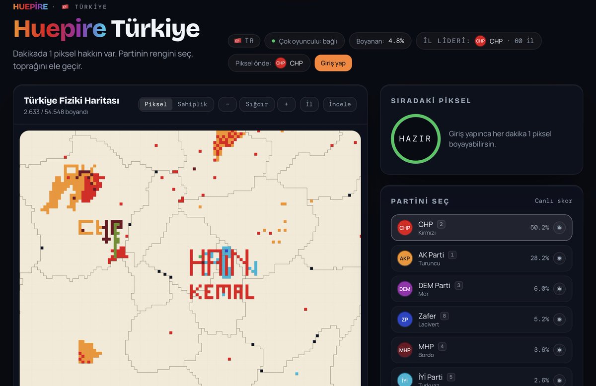596x386 pixels.
Task: Switch to the Piksel view tab
Action: click(156, 104)
